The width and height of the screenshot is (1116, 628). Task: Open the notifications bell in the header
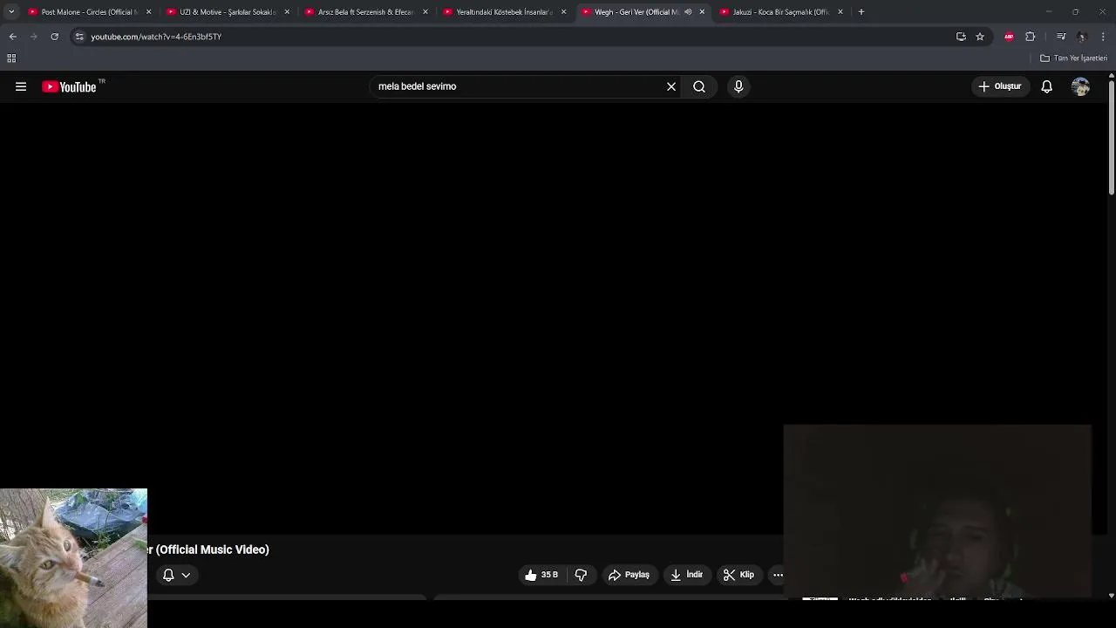(x=1047, y=86)
